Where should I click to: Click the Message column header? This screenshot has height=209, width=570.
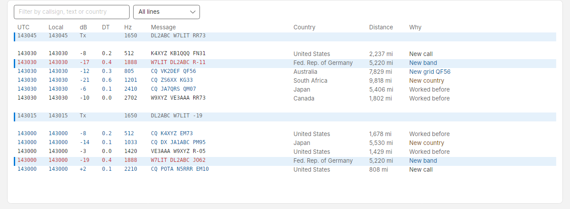[163, 27]
